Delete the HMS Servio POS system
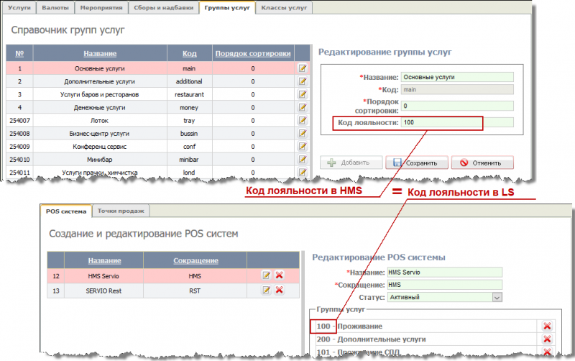 280,275
